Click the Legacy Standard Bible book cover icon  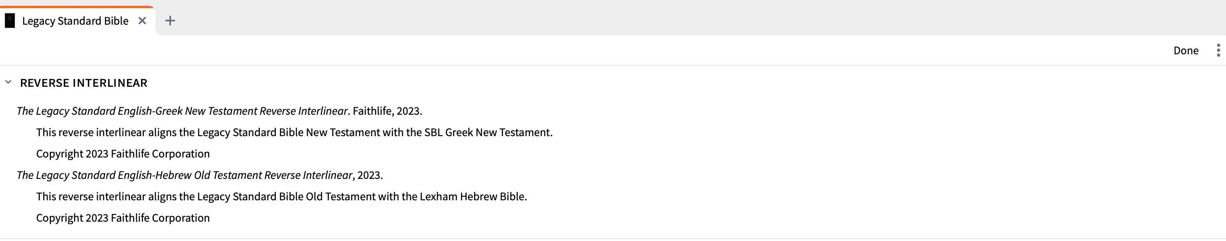point(9,21)
